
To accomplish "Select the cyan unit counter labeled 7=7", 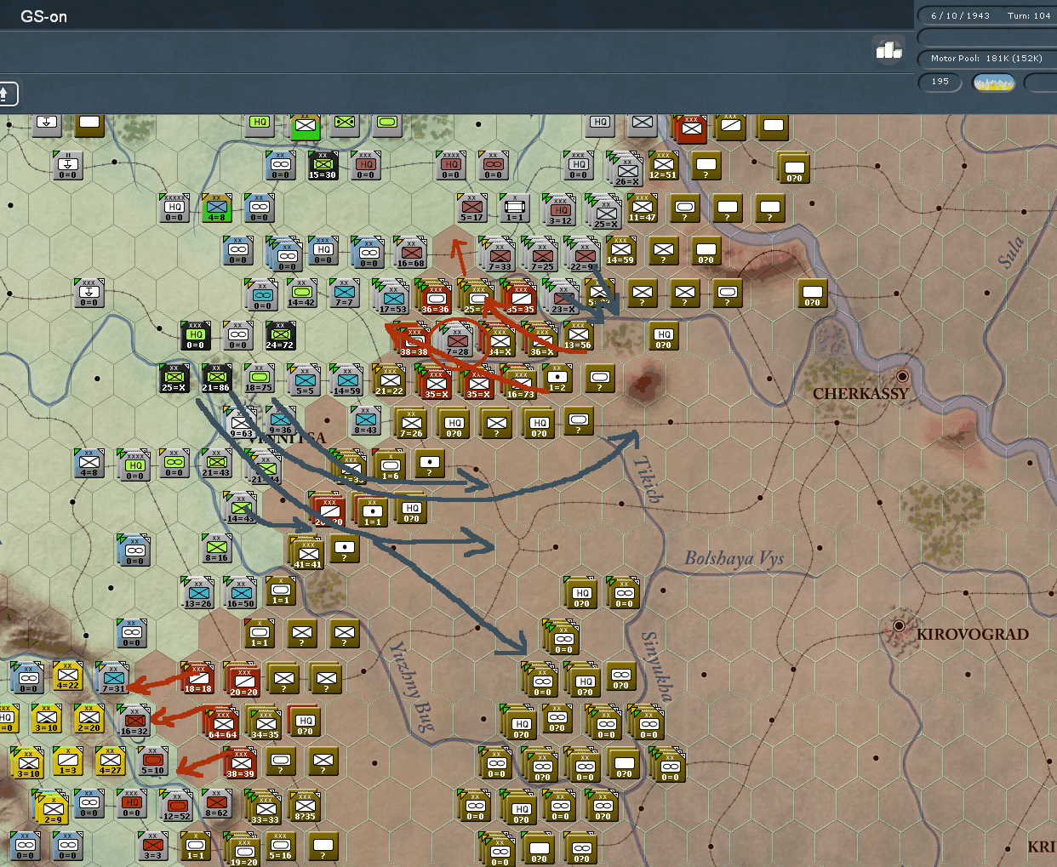I will click(345, 294).
